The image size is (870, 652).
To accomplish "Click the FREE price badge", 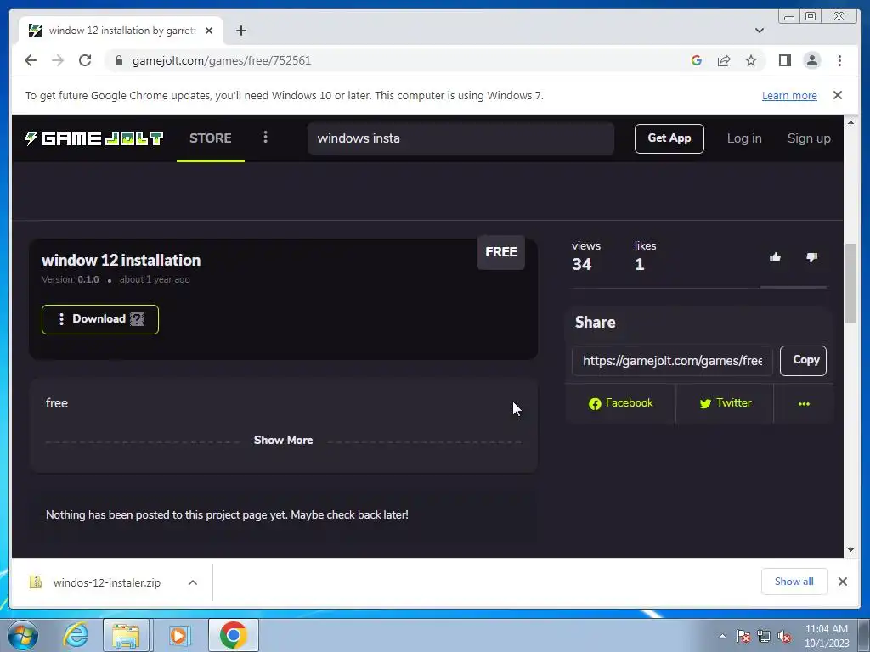I will click(x=500, y=252).
